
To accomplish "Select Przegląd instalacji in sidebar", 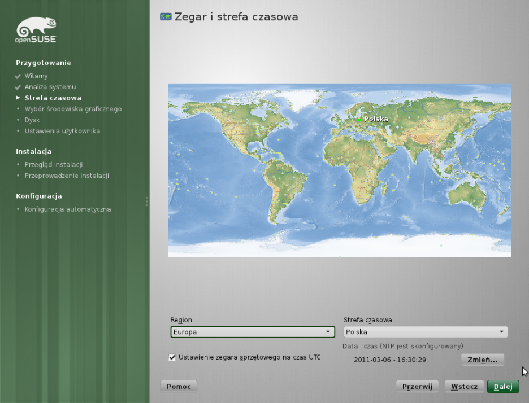I will (54, 165).
